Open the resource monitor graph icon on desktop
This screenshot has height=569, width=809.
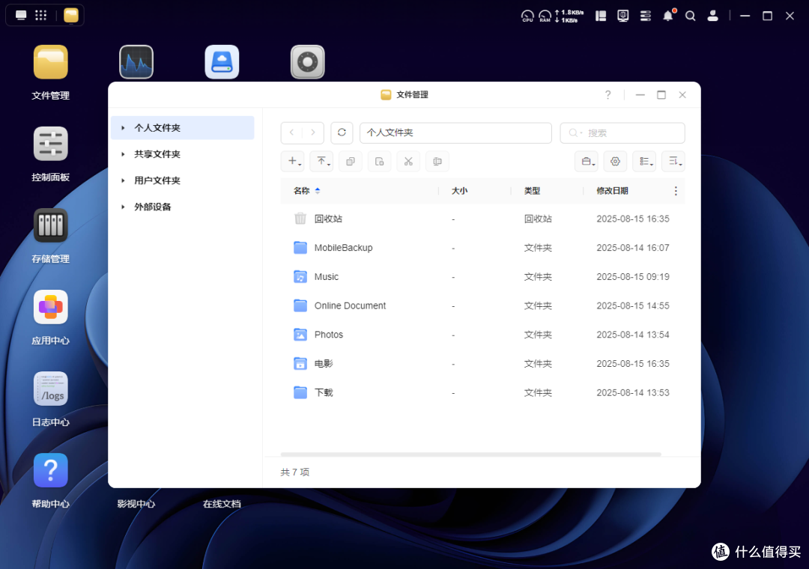pos(136,62)
